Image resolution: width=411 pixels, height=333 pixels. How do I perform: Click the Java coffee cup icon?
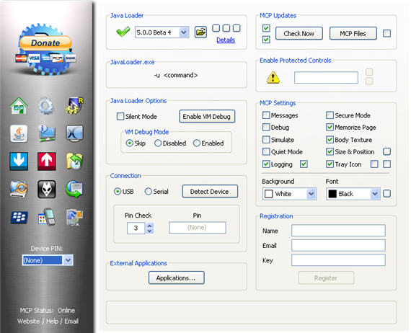pyautogui.click(x=19, y=133)
